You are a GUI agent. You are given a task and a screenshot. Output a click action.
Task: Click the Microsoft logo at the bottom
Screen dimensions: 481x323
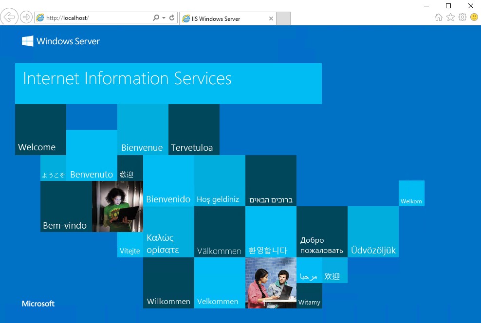pos(38,303)
